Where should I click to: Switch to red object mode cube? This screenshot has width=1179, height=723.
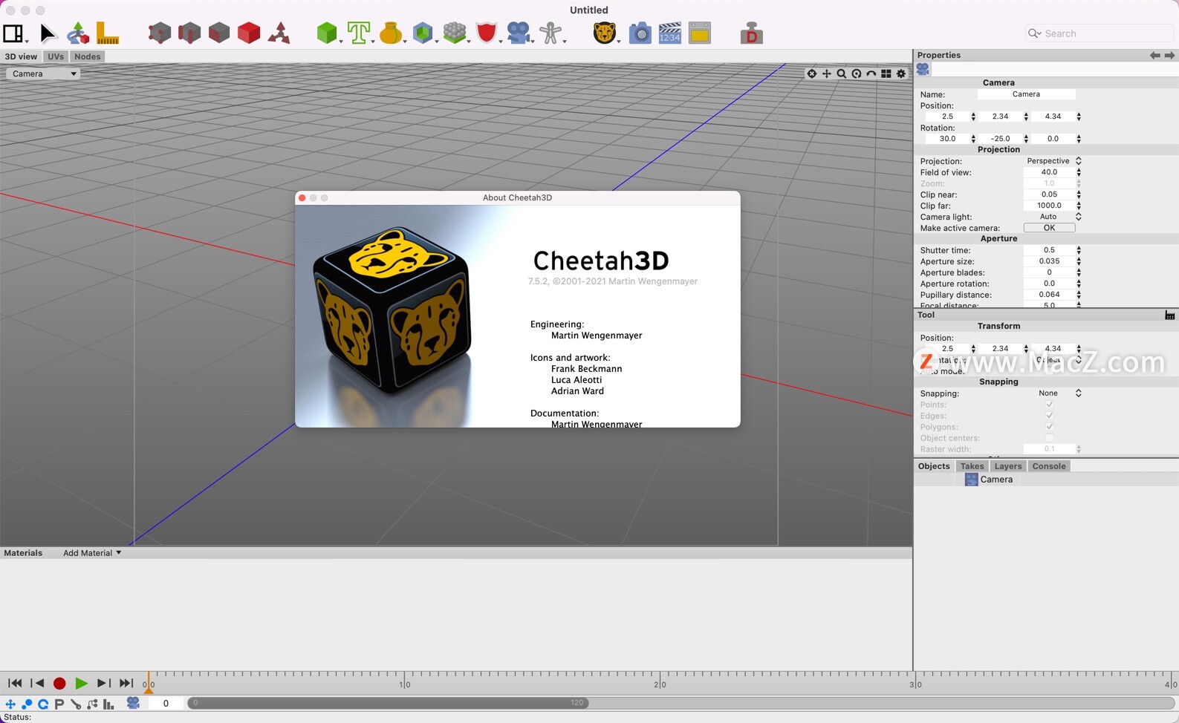point(249,33)
